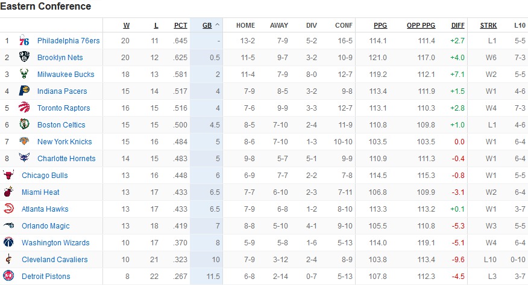Viewport: 528px width, 285px height.
Task: Click the Indiana Pacers logo
Action: coord(24,91)
